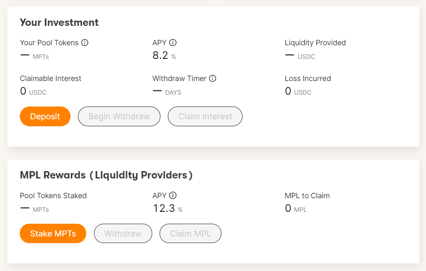This screenshot has height=271, width=426.
Task: Click the Your Investment heading
Action: pyautogui.click(x=59, y=22)
